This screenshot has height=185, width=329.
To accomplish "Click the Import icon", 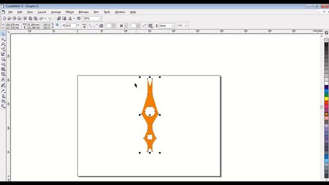I will tap(59, 18).
